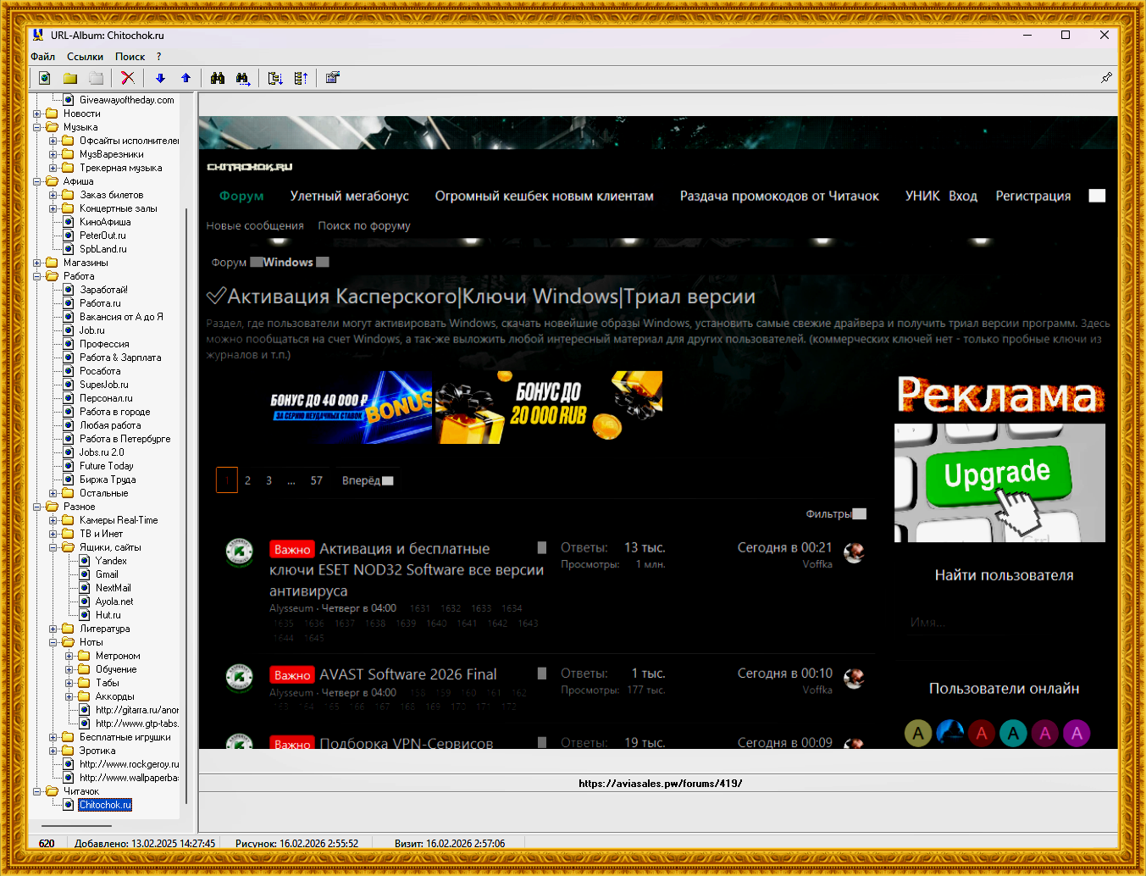Screen dimensions: 1146x876
Task: Click the URL-Album app icon in title bar
Action: pos(38,35)
